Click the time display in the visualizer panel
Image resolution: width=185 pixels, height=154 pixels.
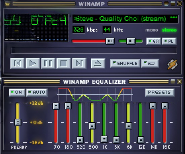click(x=36, y=20)
